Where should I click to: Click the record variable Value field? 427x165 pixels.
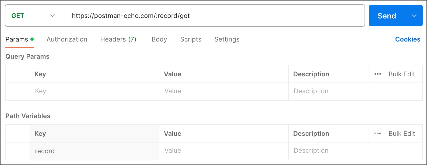[223, 151]
